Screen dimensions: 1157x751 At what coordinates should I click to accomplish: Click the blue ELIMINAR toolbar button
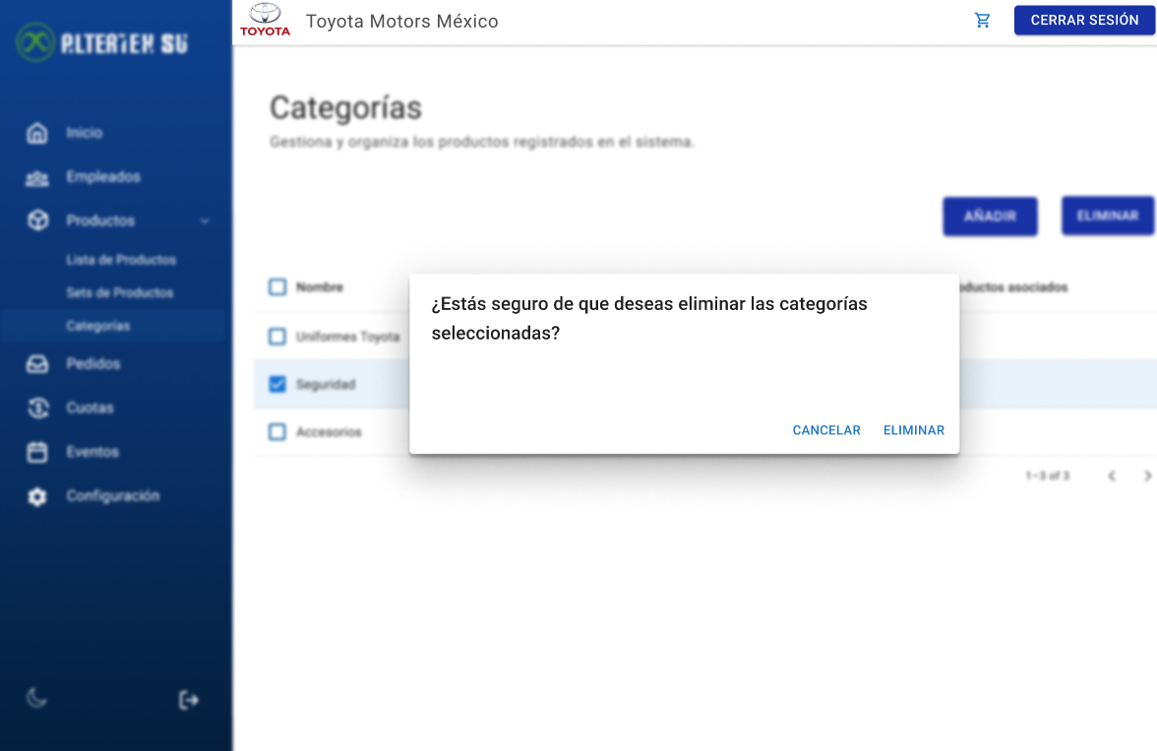point(1108,216)
